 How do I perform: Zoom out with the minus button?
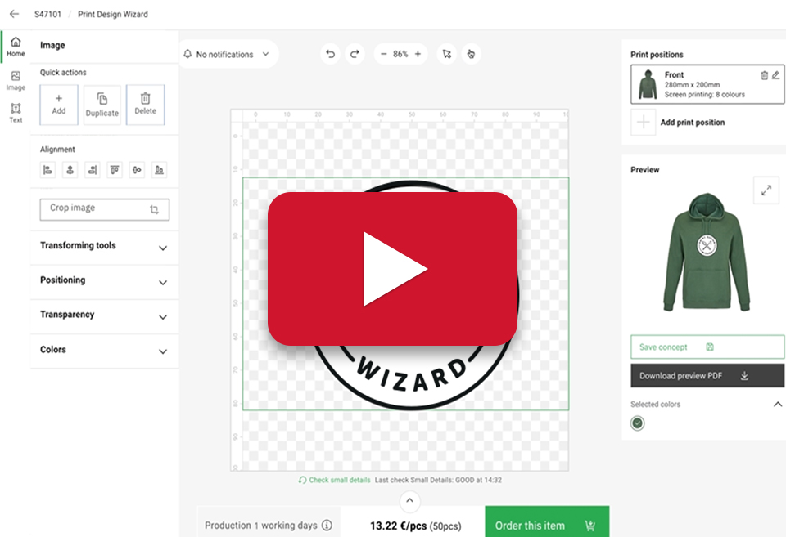[x=383, y=54]
